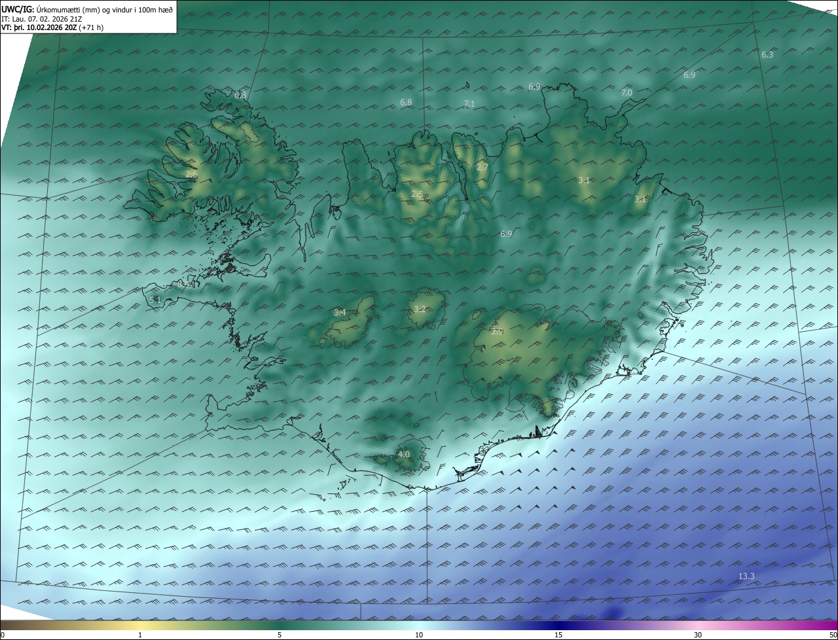Select the map value 3.4
Viewport: 838px width, 640px height.
click(340, 313)
